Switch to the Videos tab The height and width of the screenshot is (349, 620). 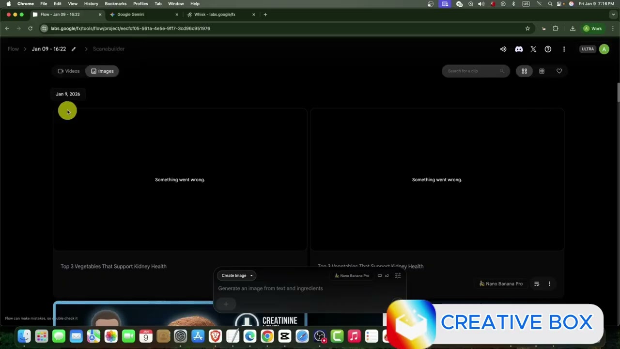[69, 71]
